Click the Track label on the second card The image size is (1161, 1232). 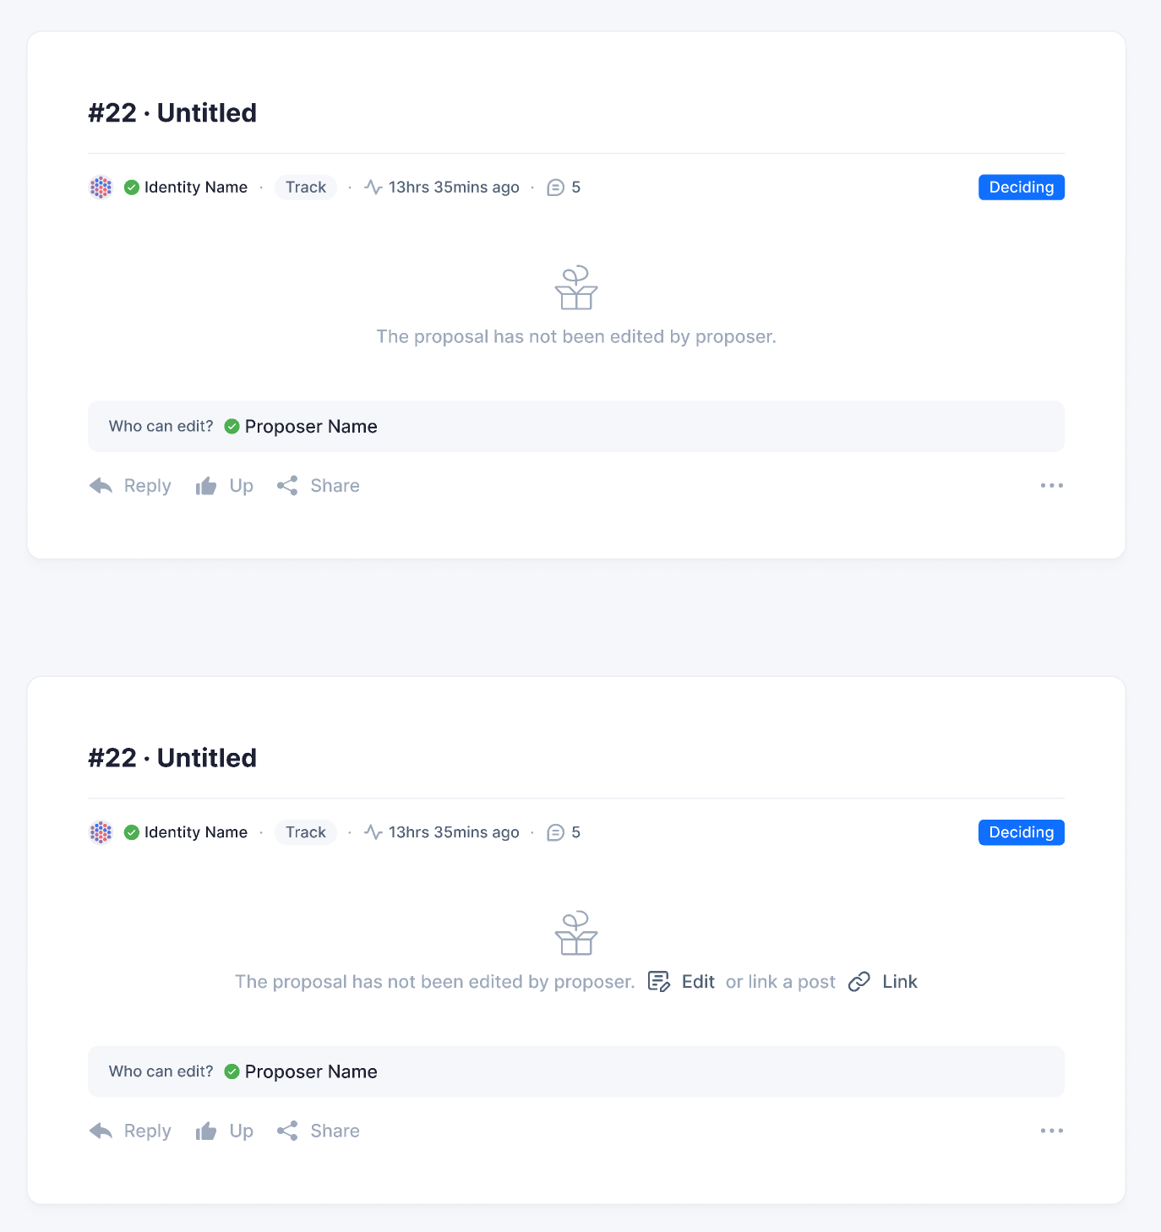(x=305, y=832)
